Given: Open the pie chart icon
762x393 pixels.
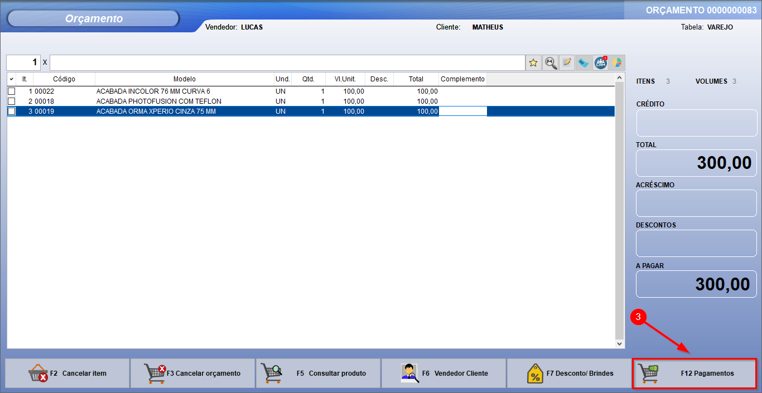Looking at the screenshot, I should (x=617, y=62).
